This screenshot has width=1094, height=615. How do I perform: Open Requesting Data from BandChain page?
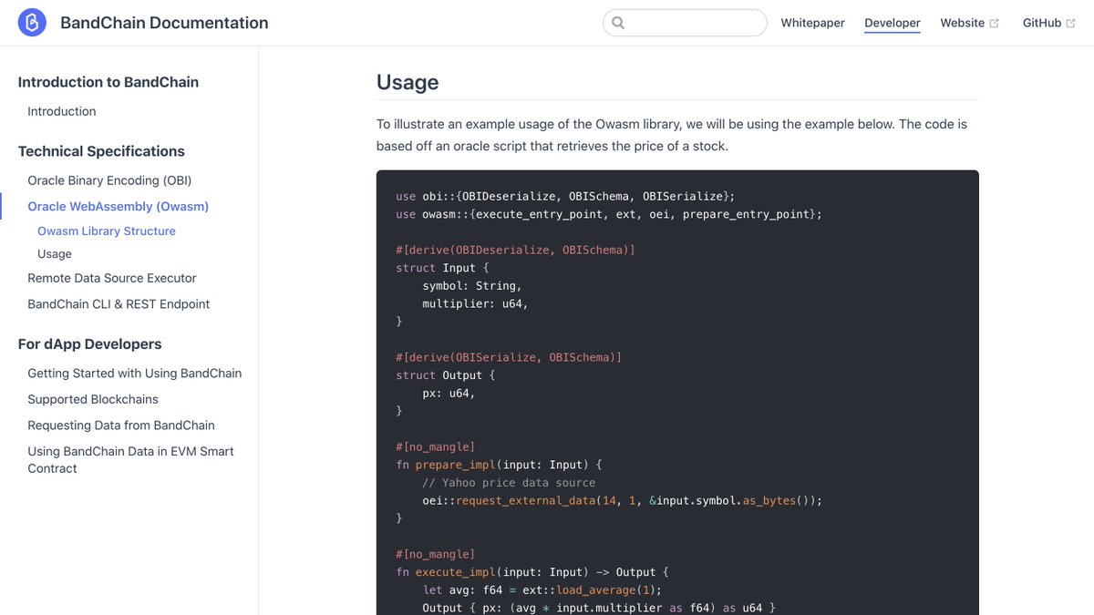[121, 425]
